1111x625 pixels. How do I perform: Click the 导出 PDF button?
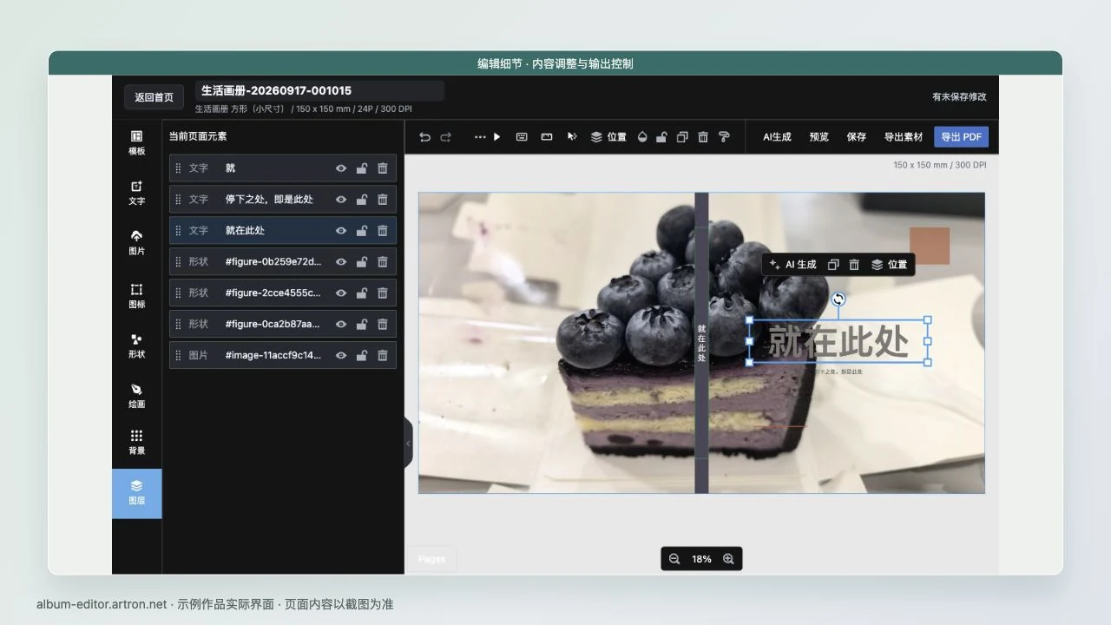(x=962, y=137)
